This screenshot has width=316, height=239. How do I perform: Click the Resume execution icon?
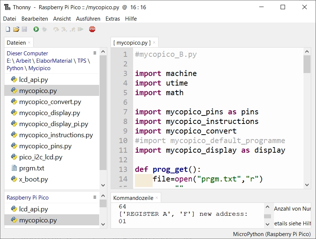pos(80,29)
